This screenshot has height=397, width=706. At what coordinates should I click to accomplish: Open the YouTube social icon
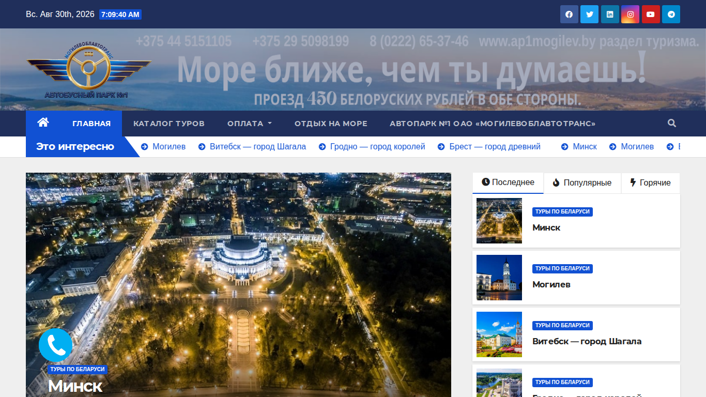(x=651, y=14)
